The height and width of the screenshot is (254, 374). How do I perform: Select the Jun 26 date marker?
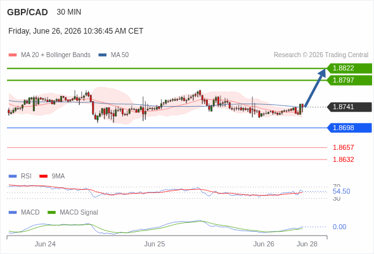264,244
